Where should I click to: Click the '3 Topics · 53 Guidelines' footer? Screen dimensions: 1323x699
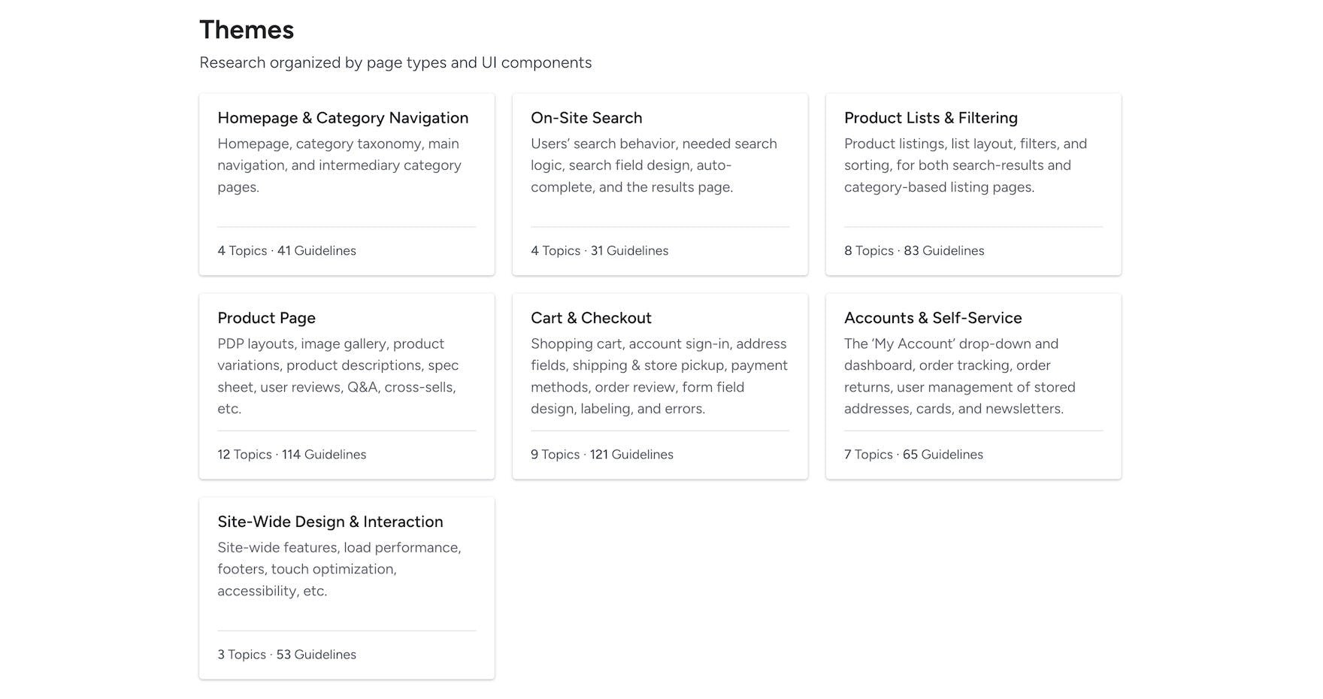286,655
